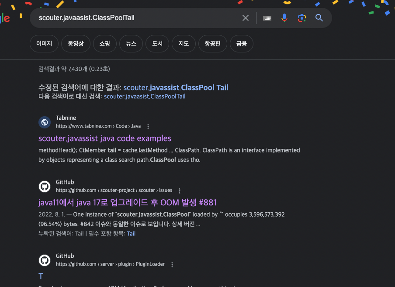Switch to the 도서 filter
The image size is (395, 287).
pyautogui.click(x=157, y=44)
